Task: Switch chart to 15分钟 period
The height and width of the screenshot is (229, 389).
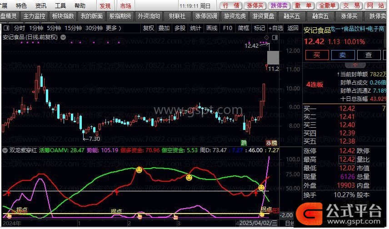Action: tap(73, 28)
